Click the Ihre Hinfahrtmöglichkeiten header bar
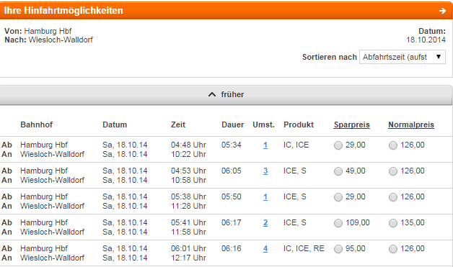 (226, 11)
